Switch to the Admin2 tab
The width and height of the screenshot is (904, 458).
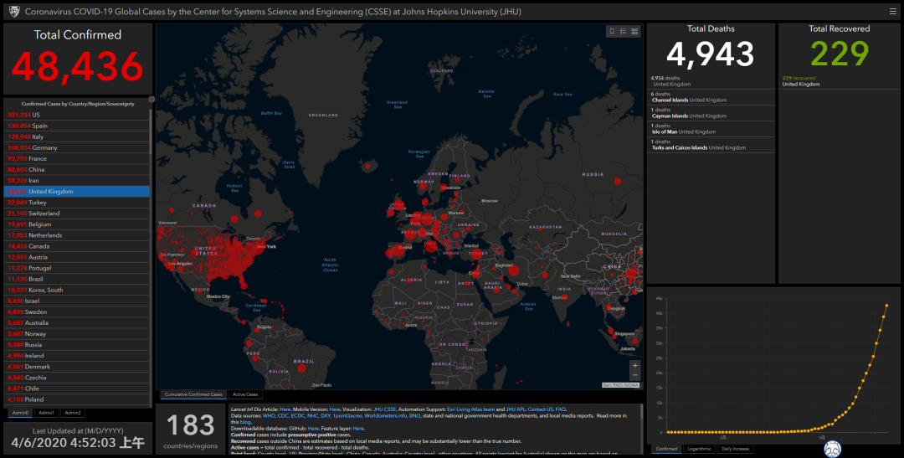[x=73, y=413]
